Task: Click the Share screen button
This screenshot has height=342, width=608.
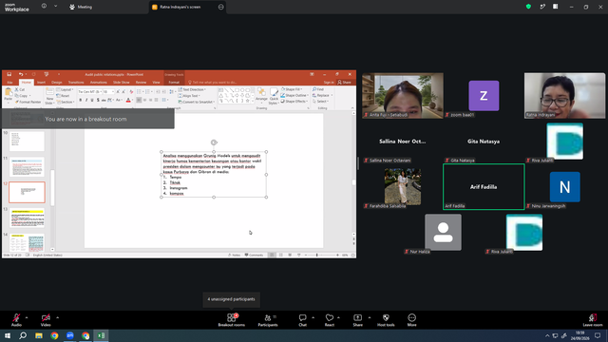Action: pyautogui.click(x=357, y=320)
